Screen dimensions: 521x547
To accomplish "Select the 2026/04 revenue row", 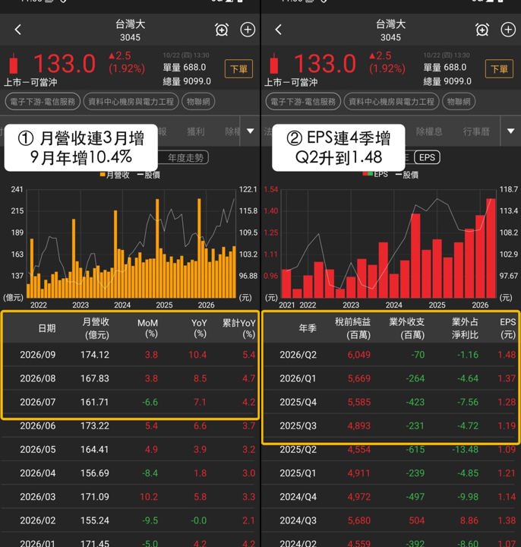I will [x=130, y=473].
